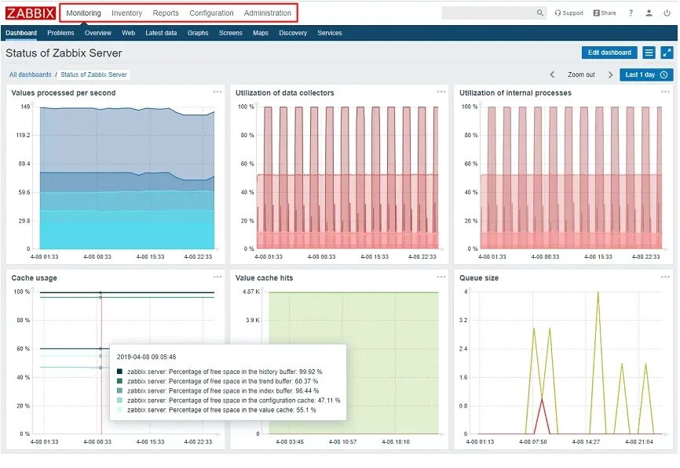Open Utilization of data collectors widget menu

[x=441, y=92]
